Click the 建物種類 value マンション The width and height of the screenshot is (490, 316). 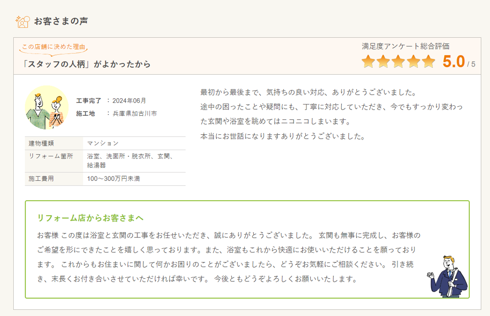click(x=103, y=143)
